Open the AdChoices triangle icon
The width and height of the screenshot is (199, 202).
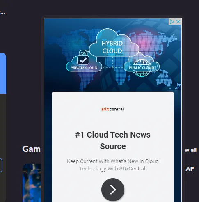pyautogui.click(x=172, y=22)
